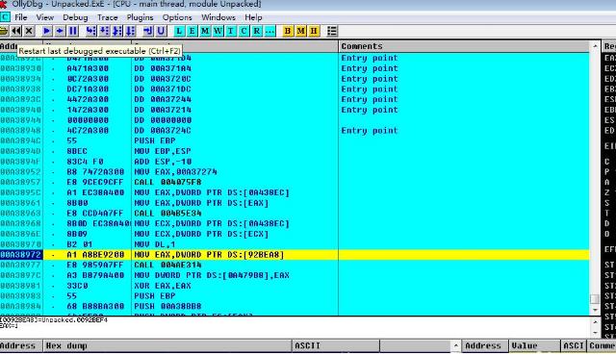Click the Restart program rewind icon
Screen dimensions: 616x355
coord(16,31)
